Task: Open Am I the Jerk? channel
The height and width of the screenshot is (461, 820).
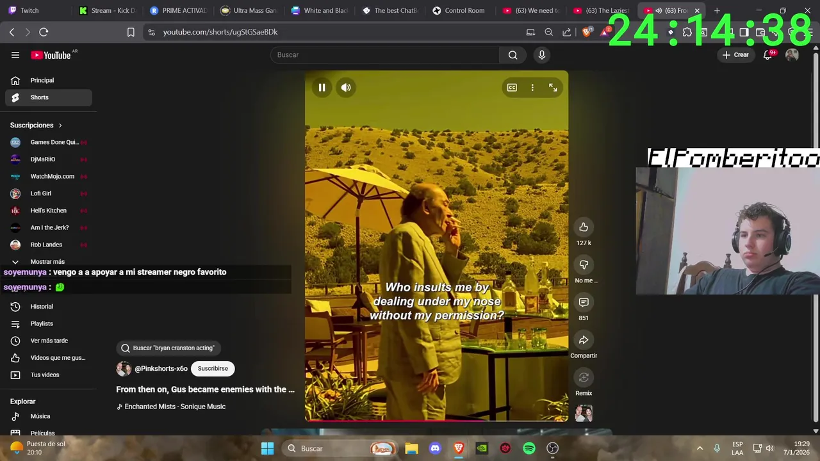Action: click(x=49, y=227)
